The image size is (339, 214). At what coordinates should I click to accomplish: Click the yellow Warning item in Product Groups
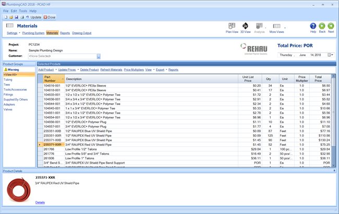[x=12, y=70]
